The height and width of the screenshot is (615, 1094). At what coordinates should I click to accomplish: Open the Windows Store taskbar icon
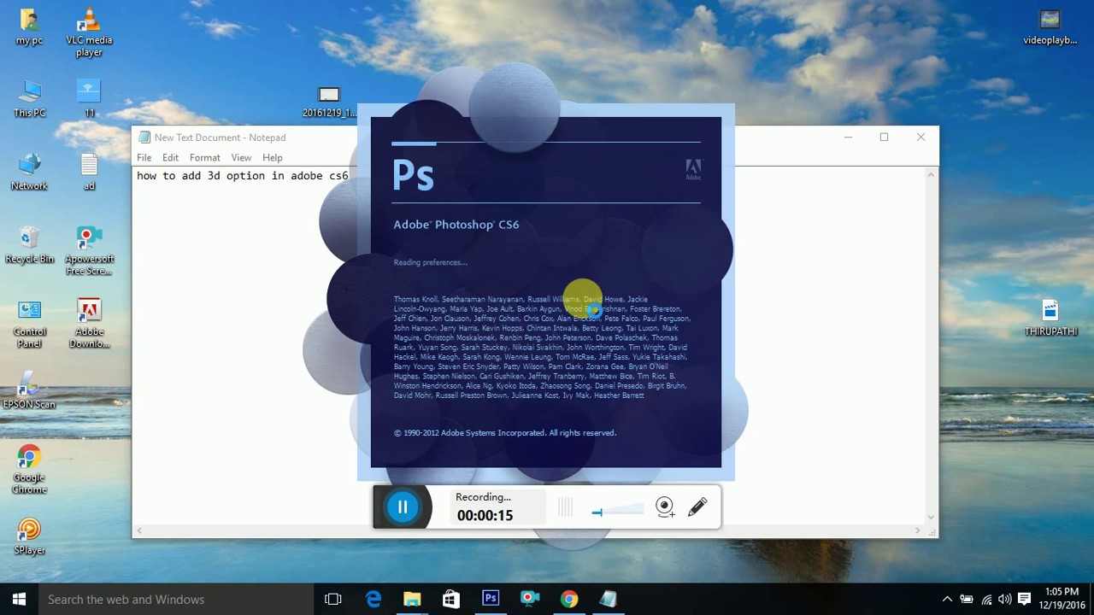(451, 600)
